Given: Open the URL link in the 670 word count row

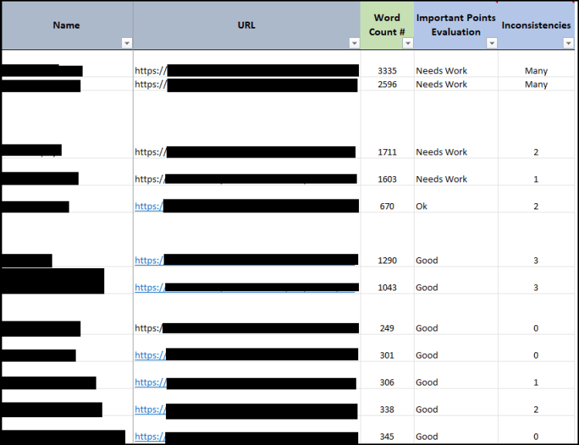Looking at the screenshot, I should (x=148, y=206).
